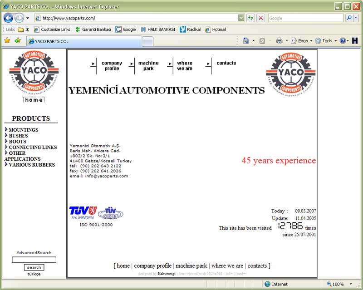Click the Add to Favorites icon

(x=17, y=41)
